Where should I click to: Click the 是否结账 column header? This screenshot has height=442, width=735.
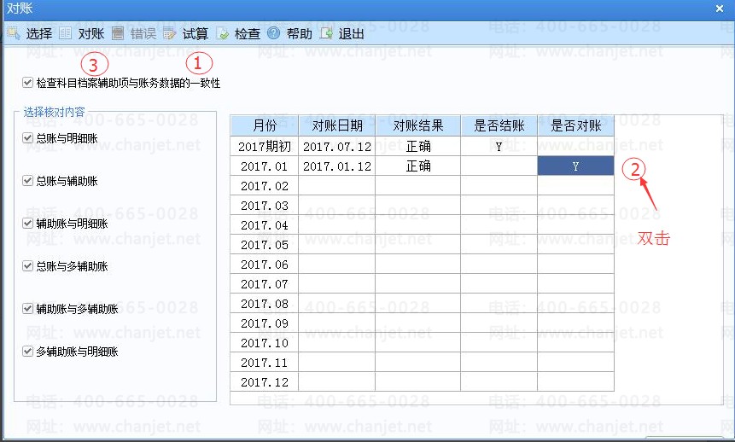click(x=499, y=125)
